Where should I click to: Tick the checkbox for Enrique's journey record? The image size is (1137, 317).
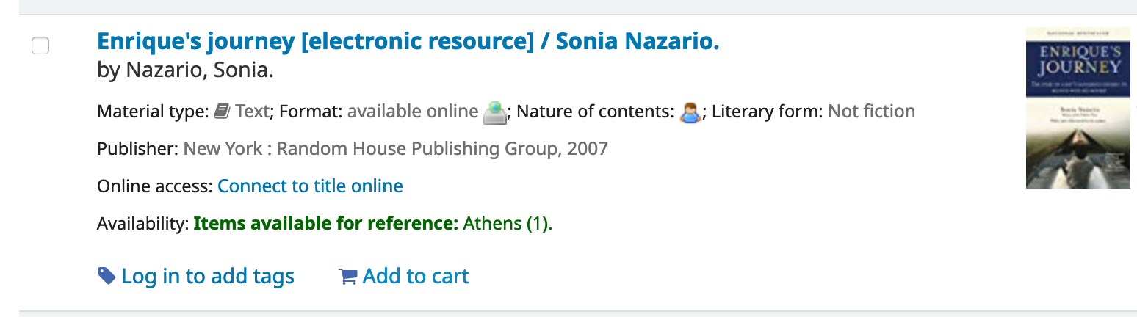(x=40, y=45)
